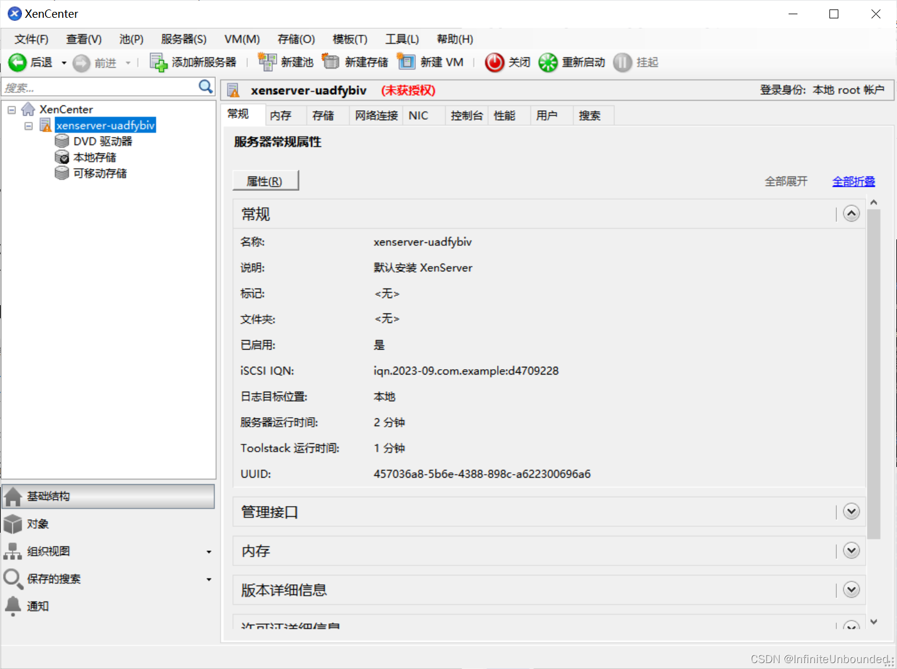The height and width of the screenshot is (669, 897).
Task: Click the green Back arrow icon
Action: click(x=17, y=62)
